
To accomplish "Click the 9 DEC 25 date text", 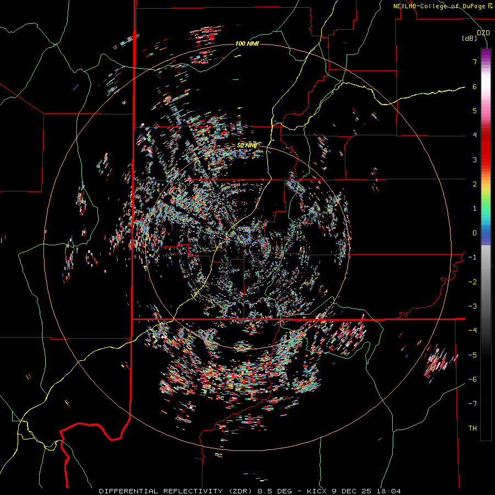I will (x=351, y=491).
